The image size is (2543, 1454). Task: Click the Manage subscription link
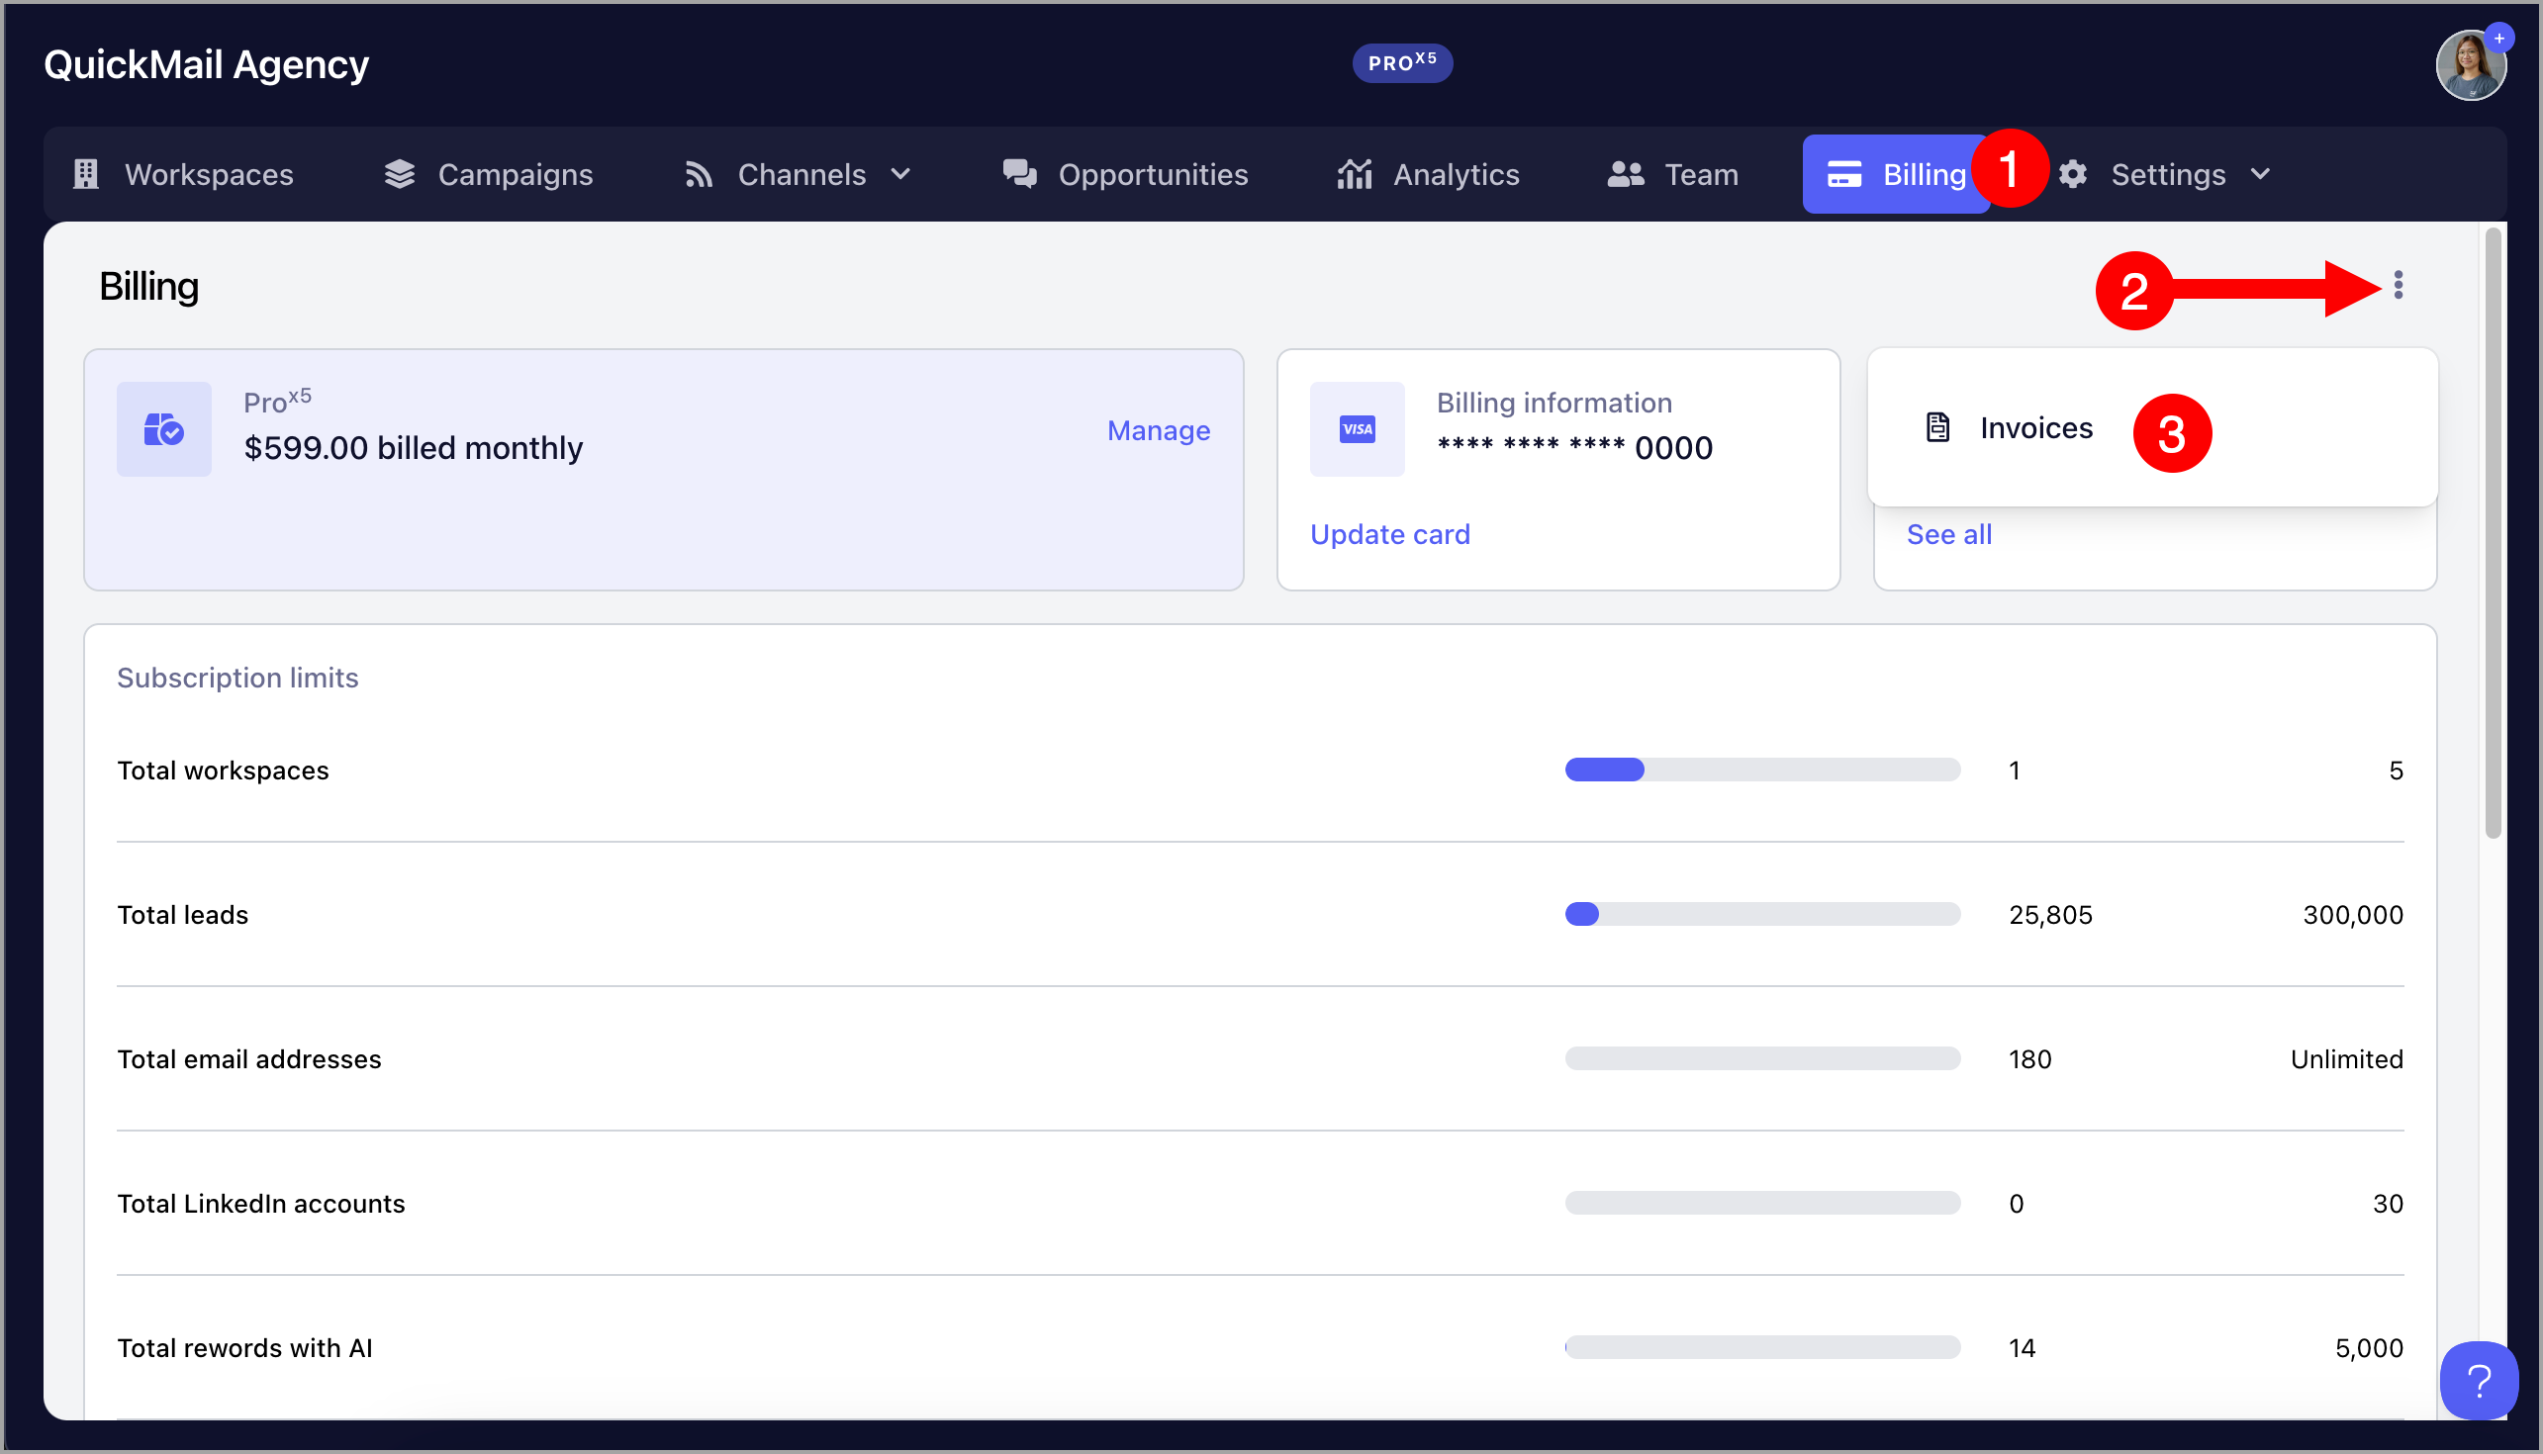(1159, 430)
